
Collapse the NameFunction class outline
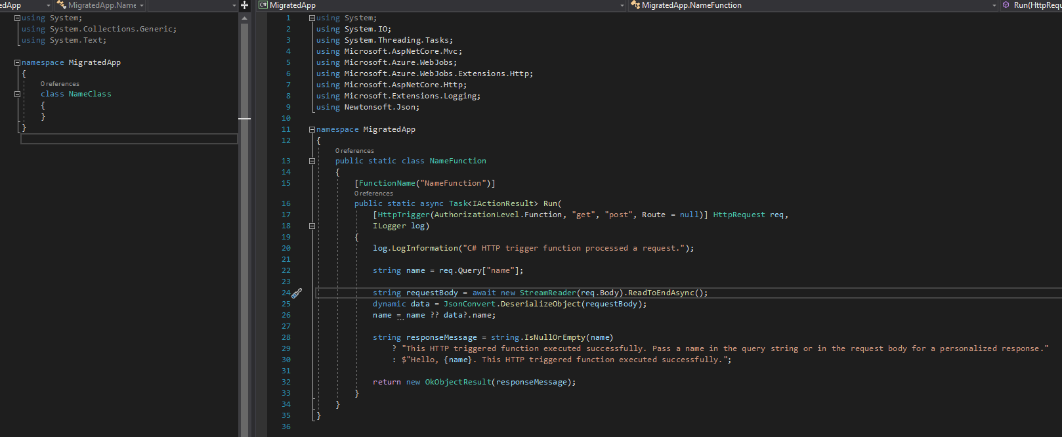pyautogui.click(x=312, y=161)
